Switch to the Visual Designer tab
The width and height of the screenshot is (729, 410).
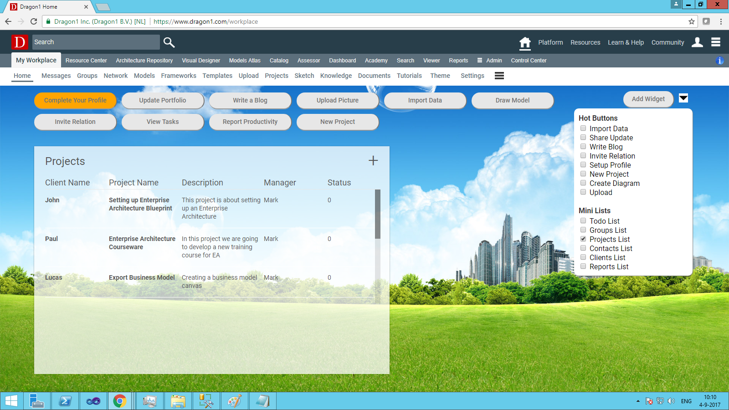click(x=201, y=61)
